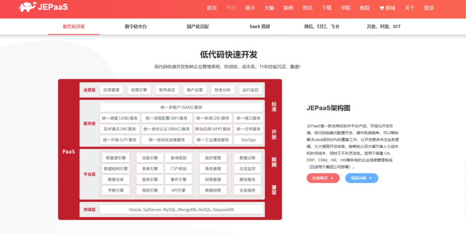Open the 学院 nav item

(346, 8)
